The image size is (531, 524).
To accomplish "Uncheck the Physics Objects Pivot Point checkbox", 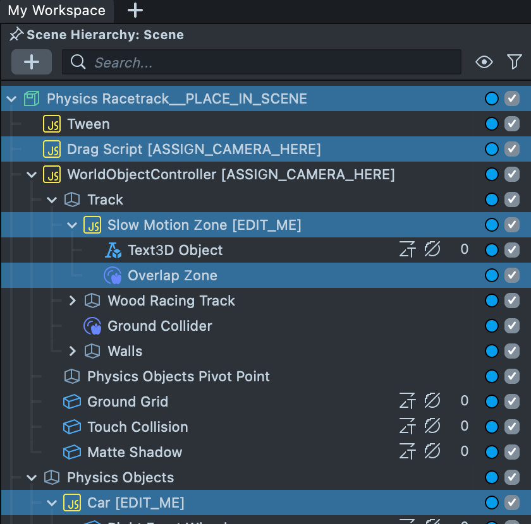I will 512,376.
